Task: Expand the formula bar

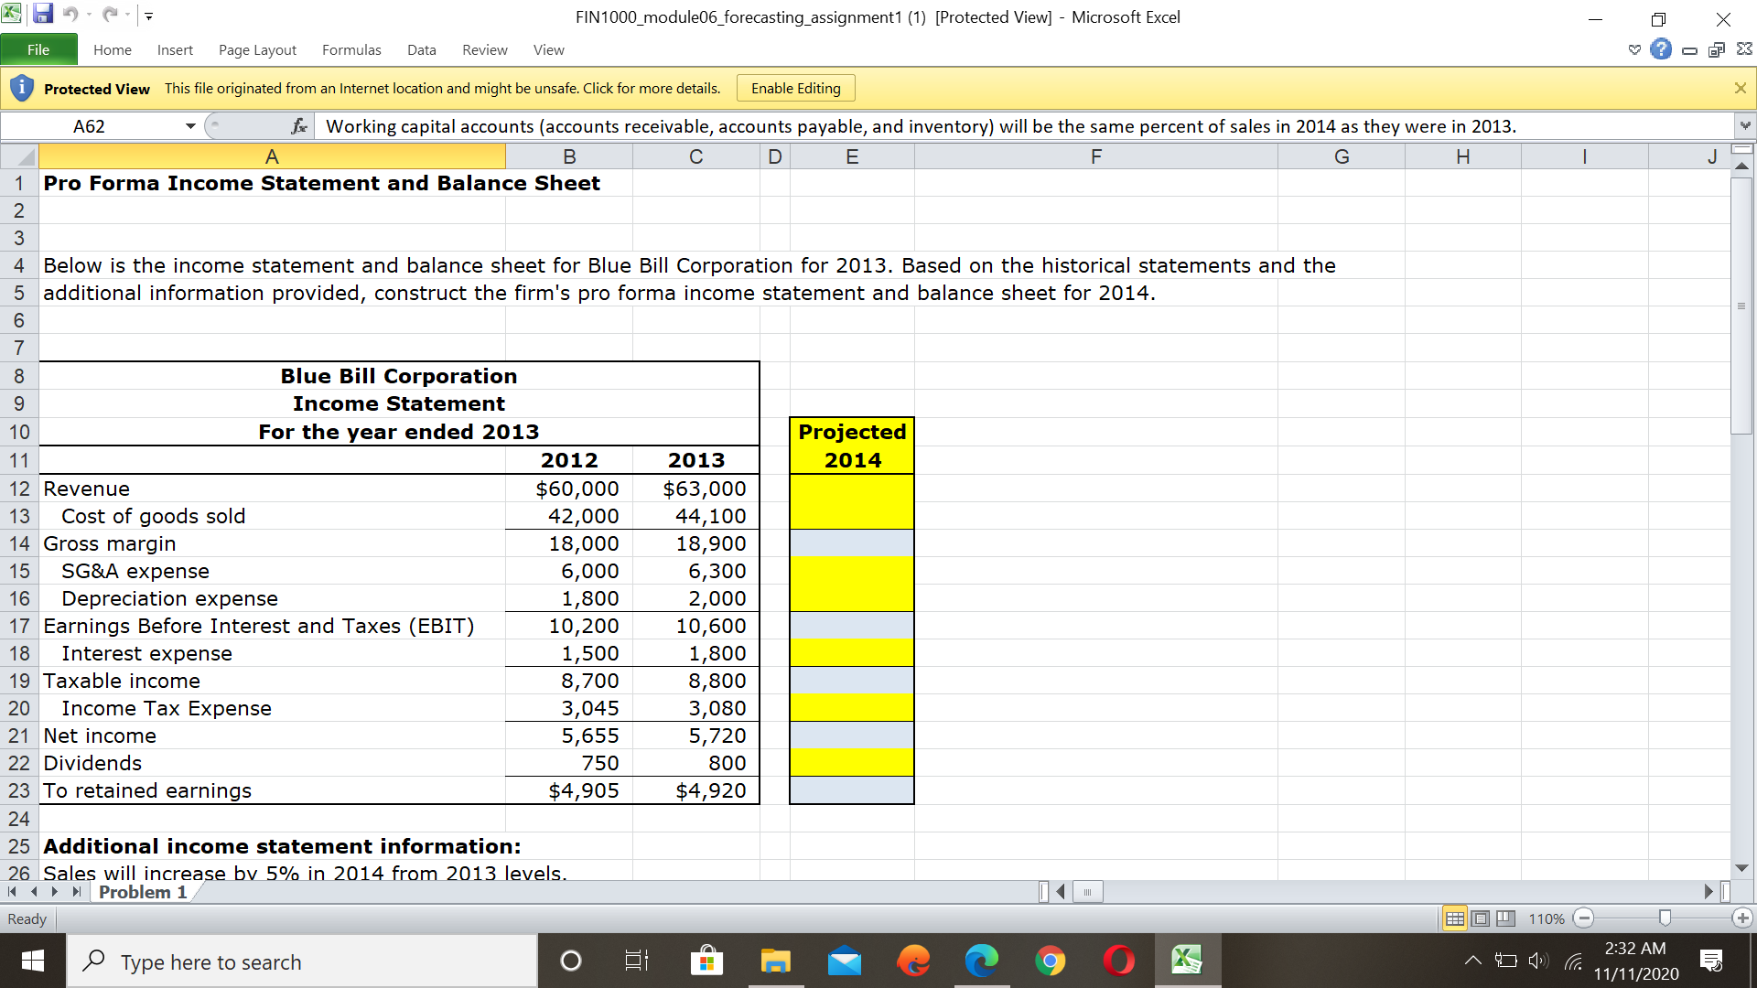Action: (1745, 125)
